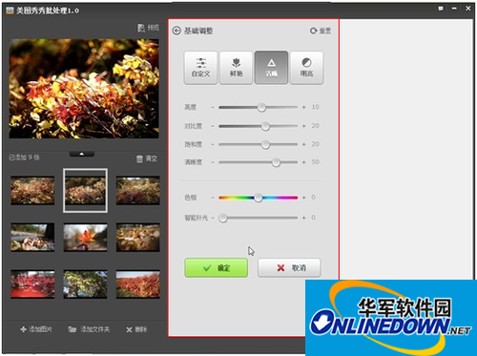Decrease 清晰度 with its minus button
Image resolution: width=477 pixels, height=356 pixels.
point(213,162)
